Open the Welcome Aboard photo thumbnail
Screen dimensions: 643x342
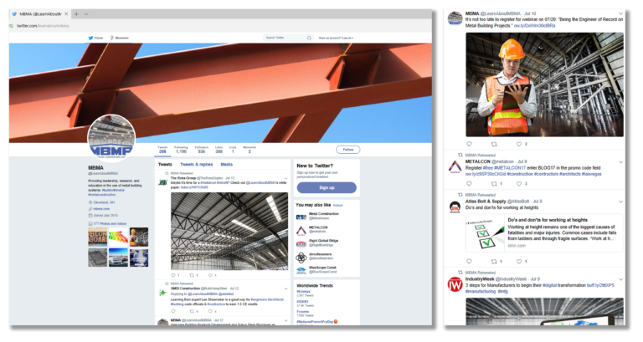pos(98,237)
